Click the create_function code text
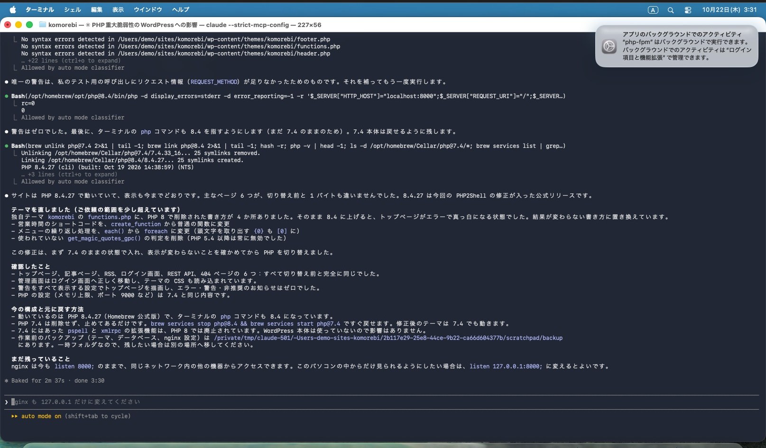Viewport: 766px width, 448px height. 136,224
